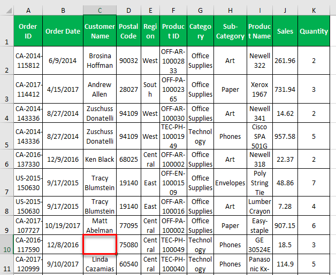Image resolution: width=336 pixels, height=275 pixels.
Task: Click sales value 114.9
Action: 285,263
